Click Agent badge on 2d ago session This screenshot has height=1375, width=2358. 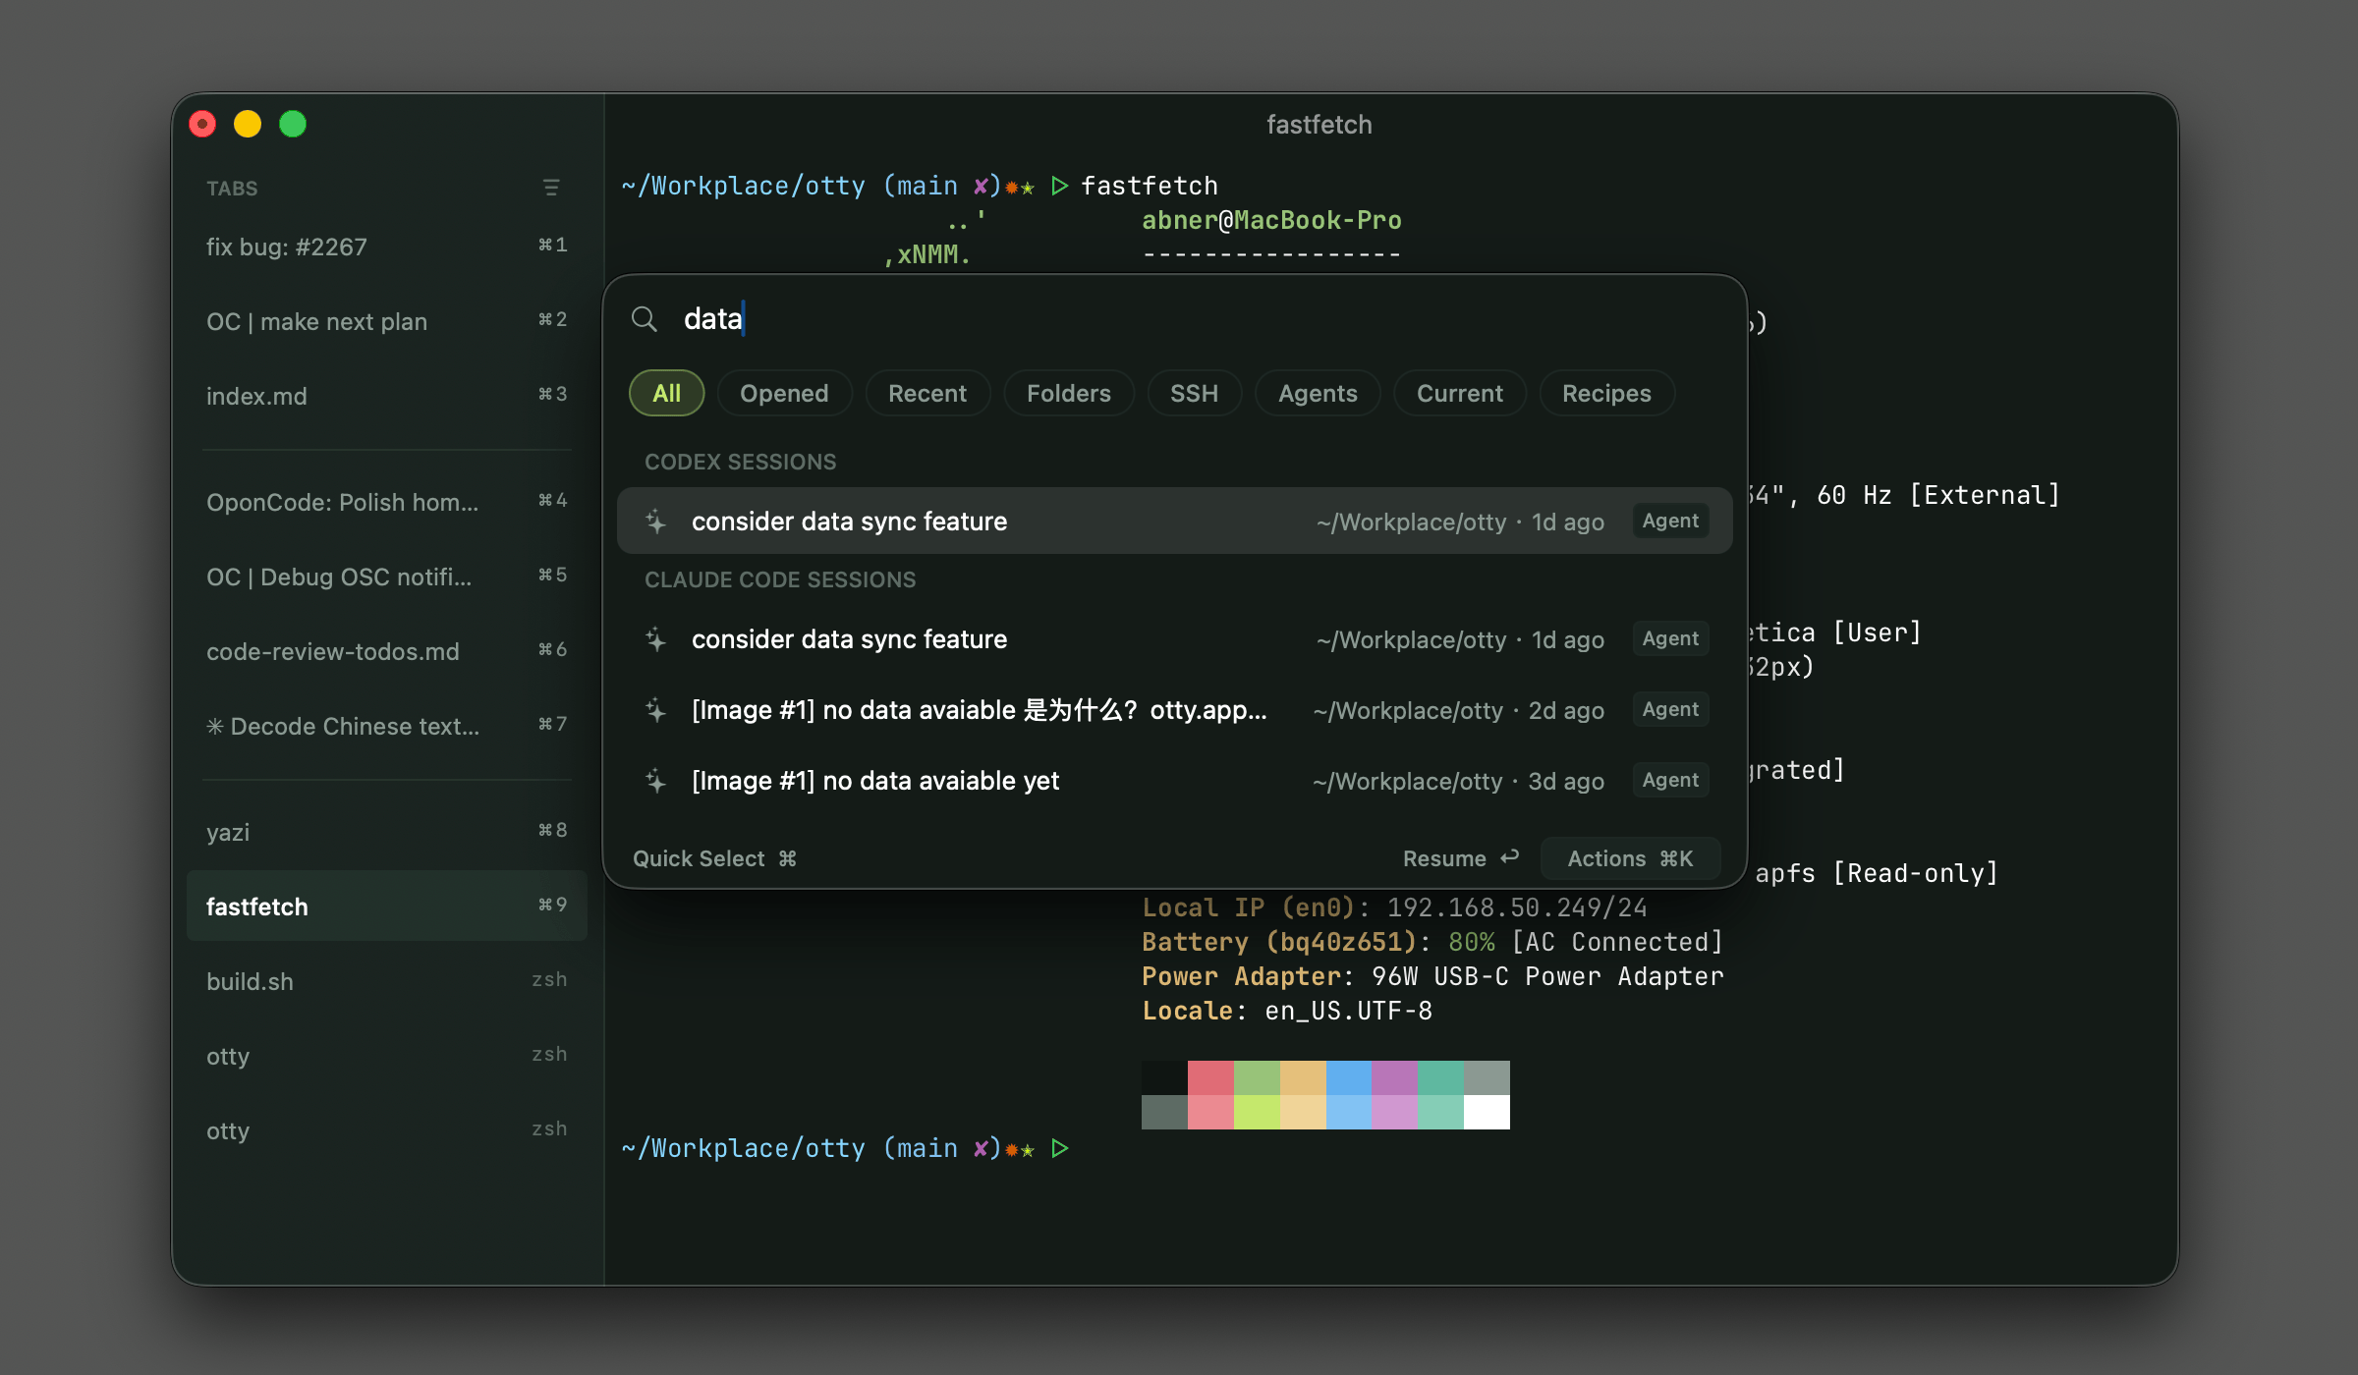pos(1670,709)
